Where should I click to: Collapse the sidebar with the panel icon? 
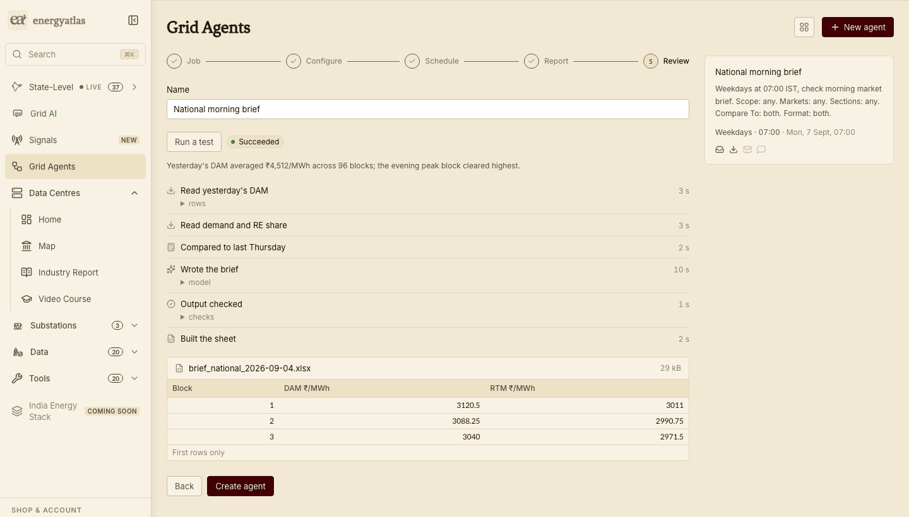pos(133,20)
